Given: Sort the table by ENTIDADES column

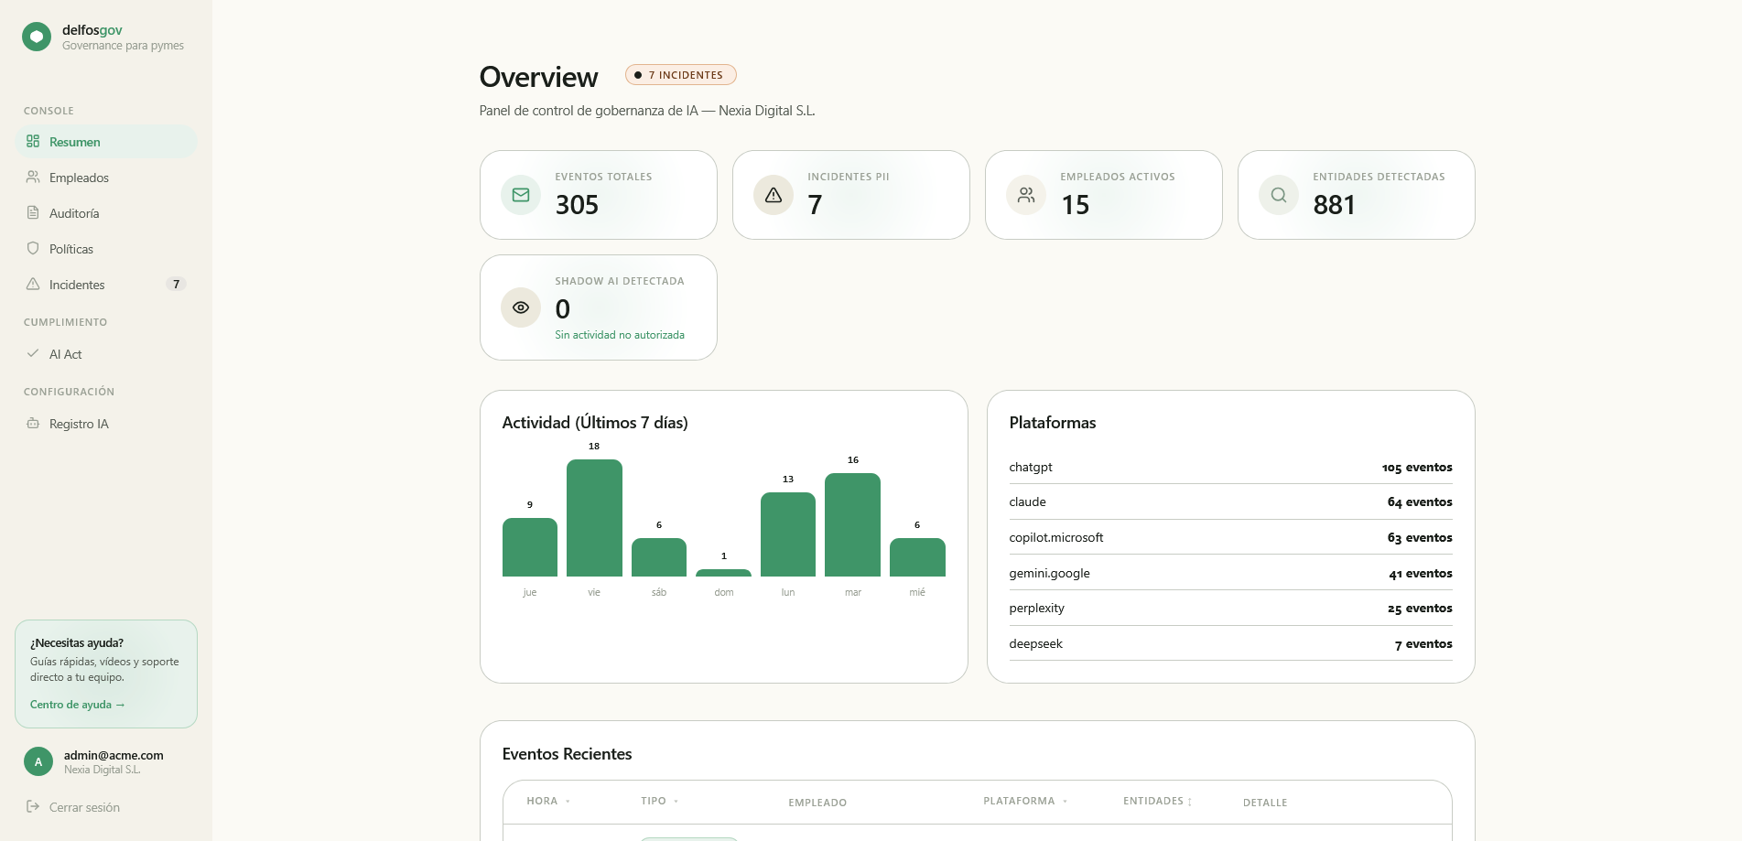Looking at the screenshot, I should [x=1157, y=801].
